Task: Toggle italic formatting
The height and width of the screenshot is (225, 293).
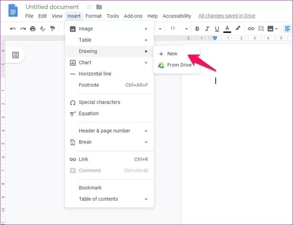Action: click(207, 29)
